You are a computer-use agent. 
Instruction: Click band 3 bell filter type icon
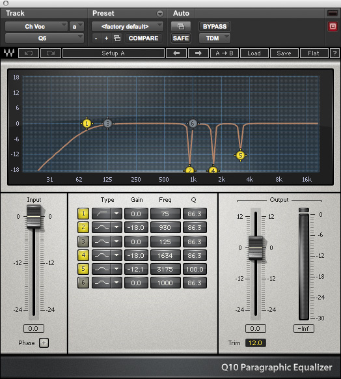(102, 242)
